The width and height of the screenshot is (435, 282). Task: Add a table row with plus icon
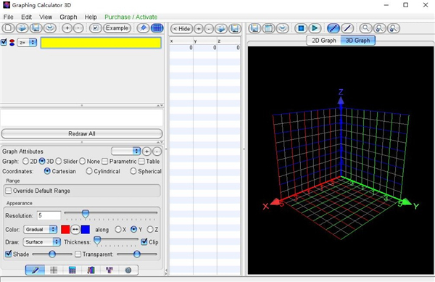[x=199, y=28]
